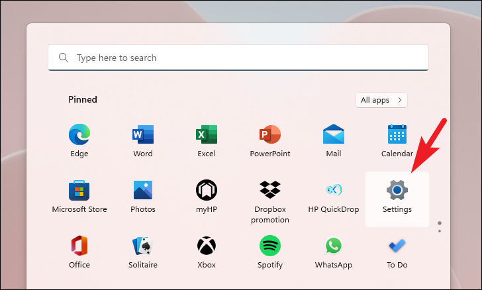Screen dimensions: 482x290
Task: Select the first pinned page indicator dot
Action: 440,223
